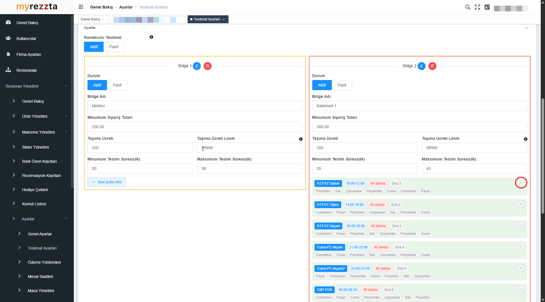Viewport: 545px width, 302px height.
Task: Click the sidebar vertical scrollbar
Action: pos(72,102)
